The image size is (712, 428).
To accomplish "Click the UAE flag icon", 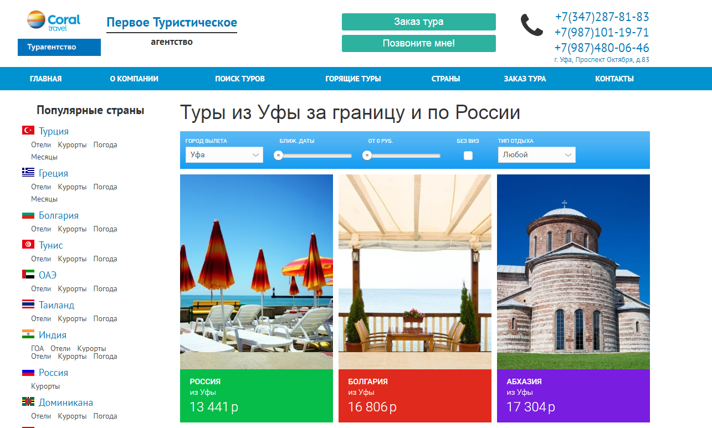I will (28, 275).
